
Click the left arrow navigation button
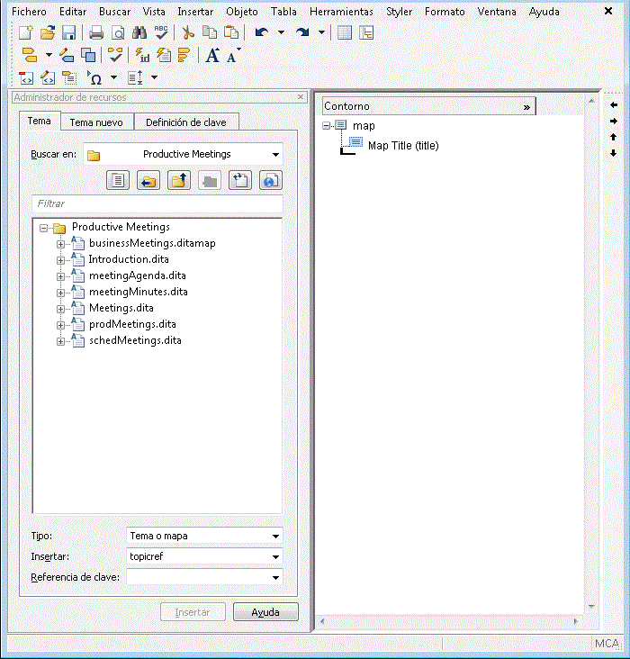coord(614,105)
